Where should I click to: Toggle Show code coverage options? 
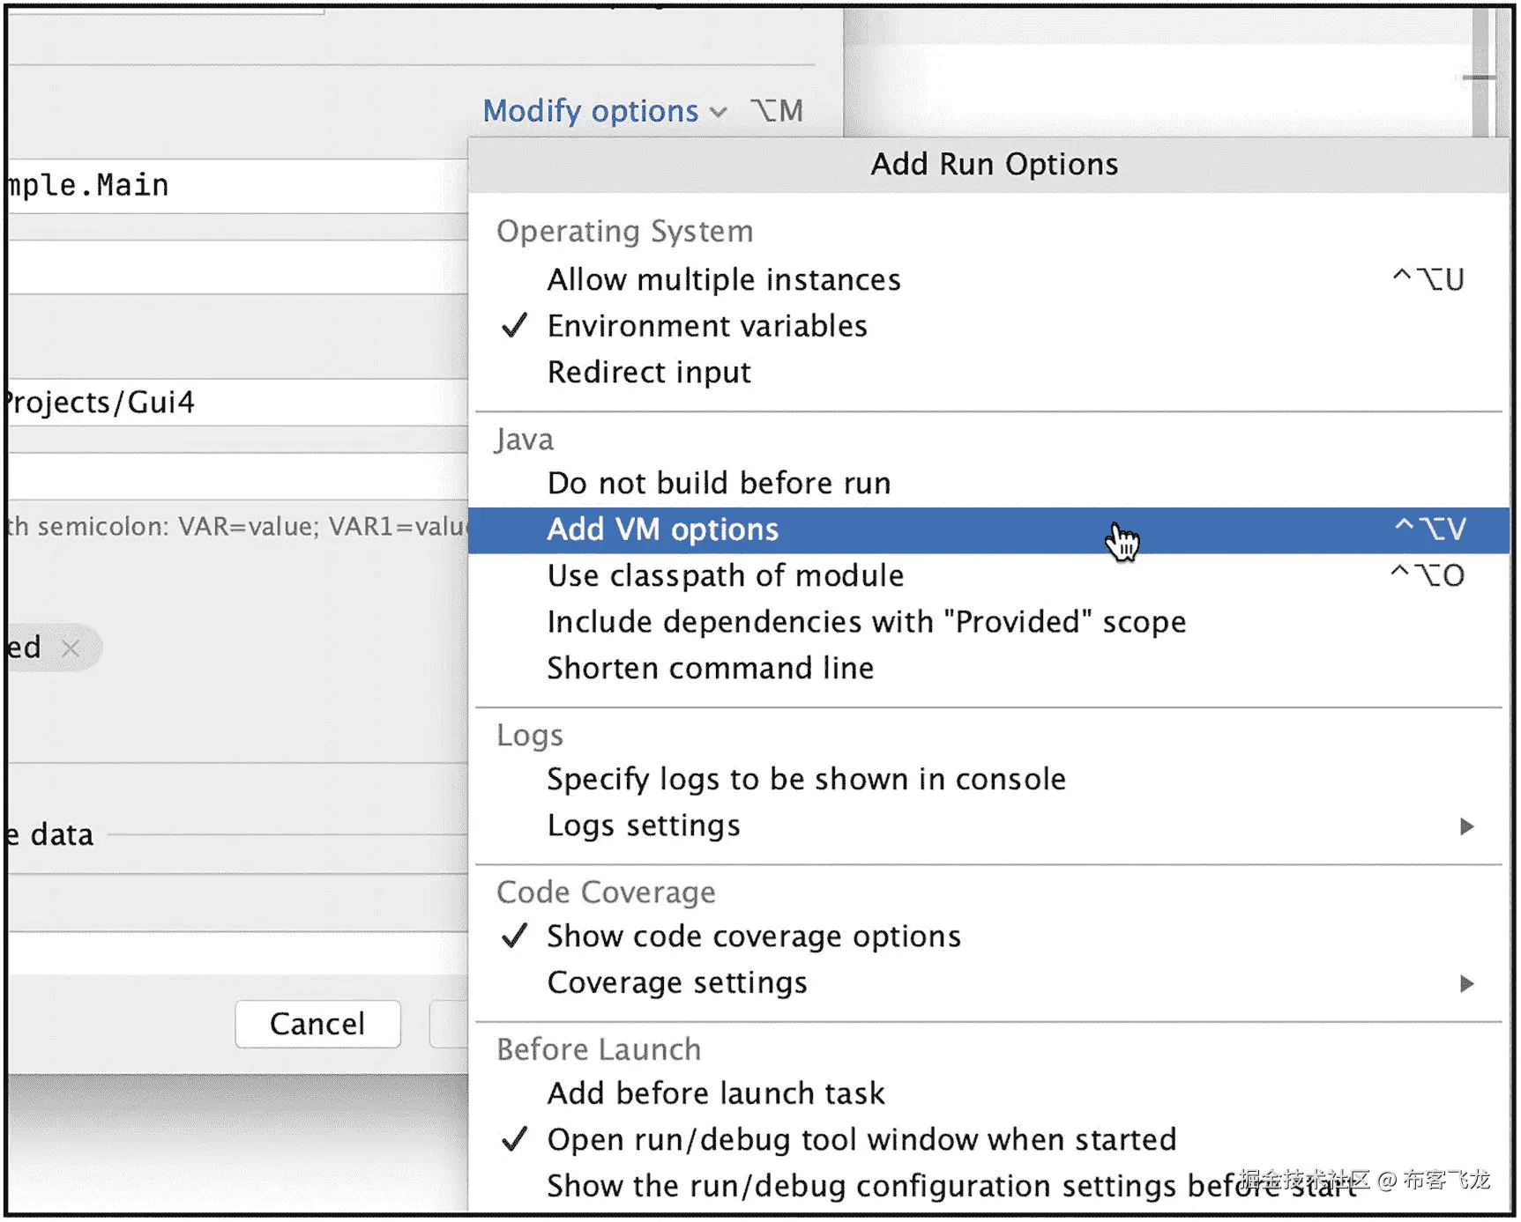point(753,936)
